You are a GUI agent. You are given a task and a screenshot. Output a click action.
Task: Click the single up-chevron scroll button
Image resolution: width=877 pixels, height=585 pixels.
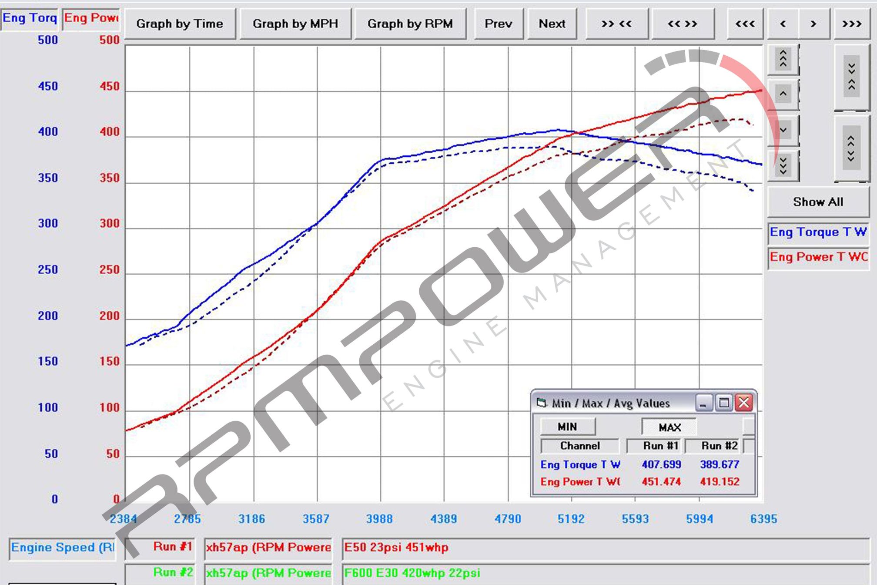[783, 94]
